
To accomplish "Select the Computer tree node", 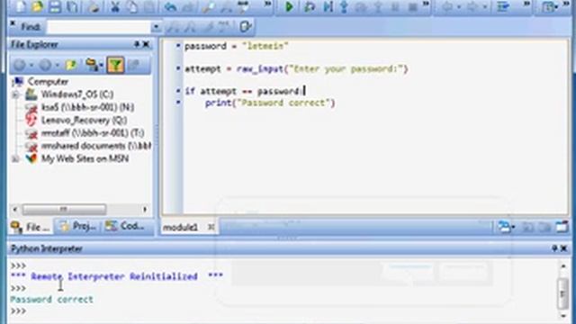I will point(48,82).
